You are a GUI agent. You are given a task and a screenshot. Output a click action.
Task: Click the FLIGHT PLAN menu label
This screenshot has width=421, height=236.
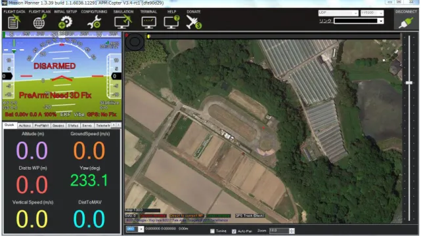coord(39,12)
